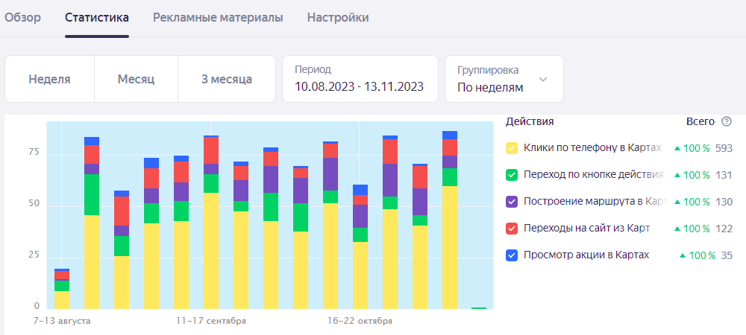The height and width of the screenshot is (335, 746).
Task: Click the green 100% indicator for Клики по телефону
Action: [x=692, y=148]
